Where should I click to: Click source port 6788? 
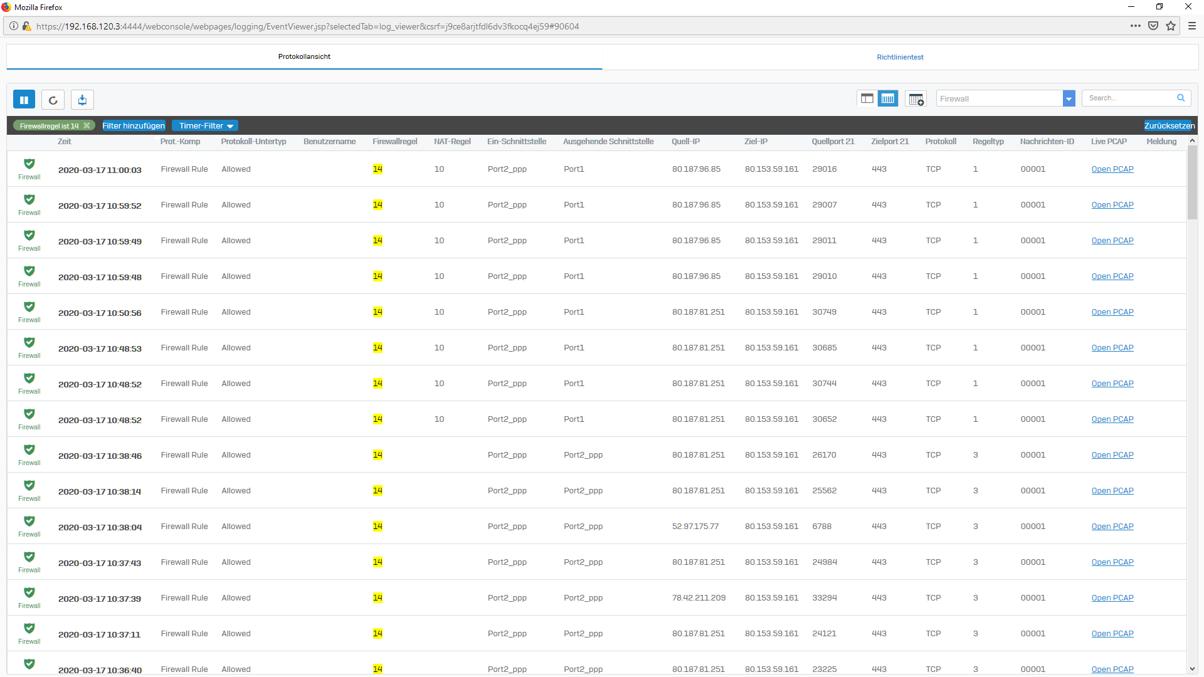coord(821,527)
